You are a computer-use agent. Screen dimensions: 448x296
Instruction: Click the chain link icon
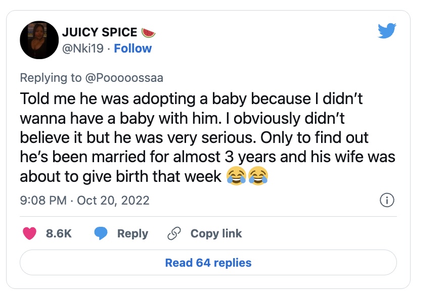tap(174, 233)
